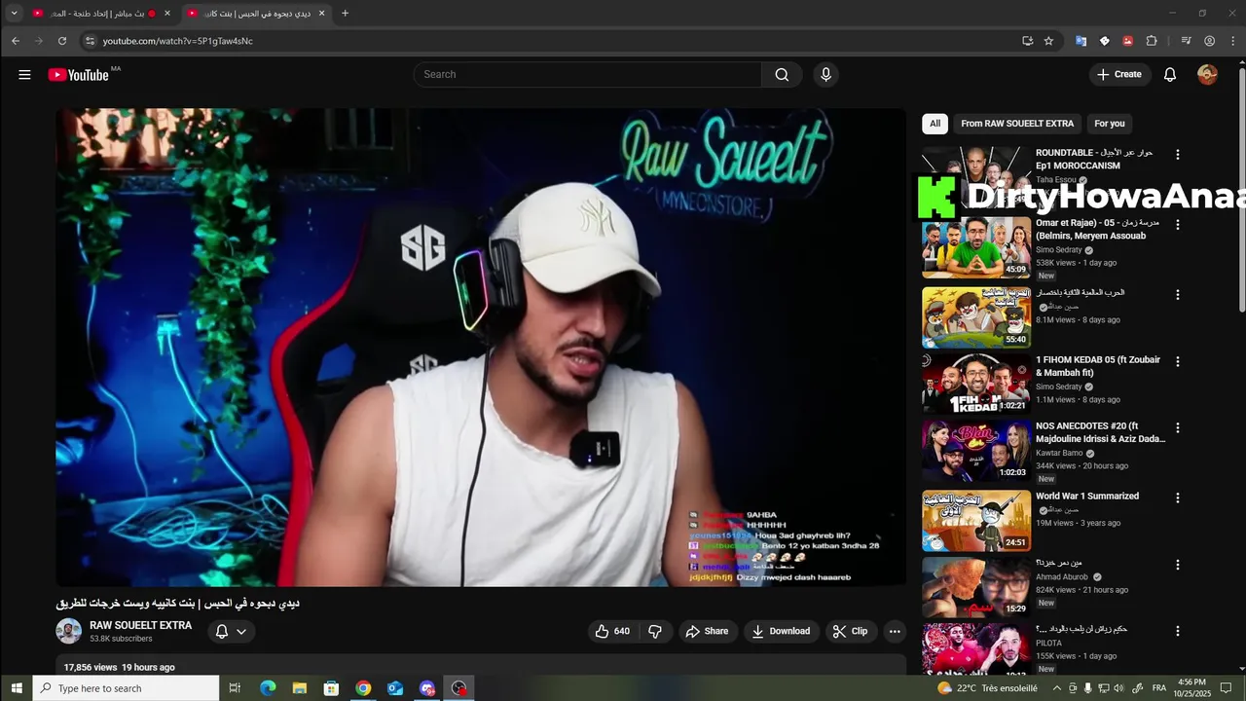The width and height of the screenshot is (1246, 701).
Task: Open the Google Translate extension
Action: pos(1081,41)
